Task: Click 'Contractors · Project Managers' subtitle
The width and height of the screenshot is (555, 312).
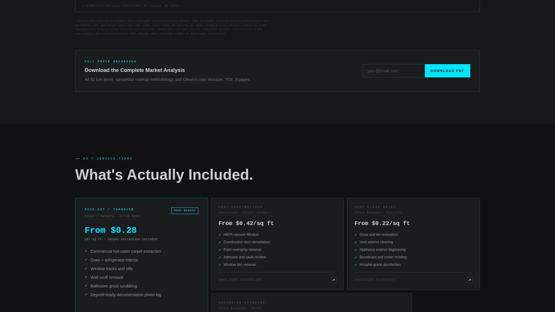Action: pos(245,213)
